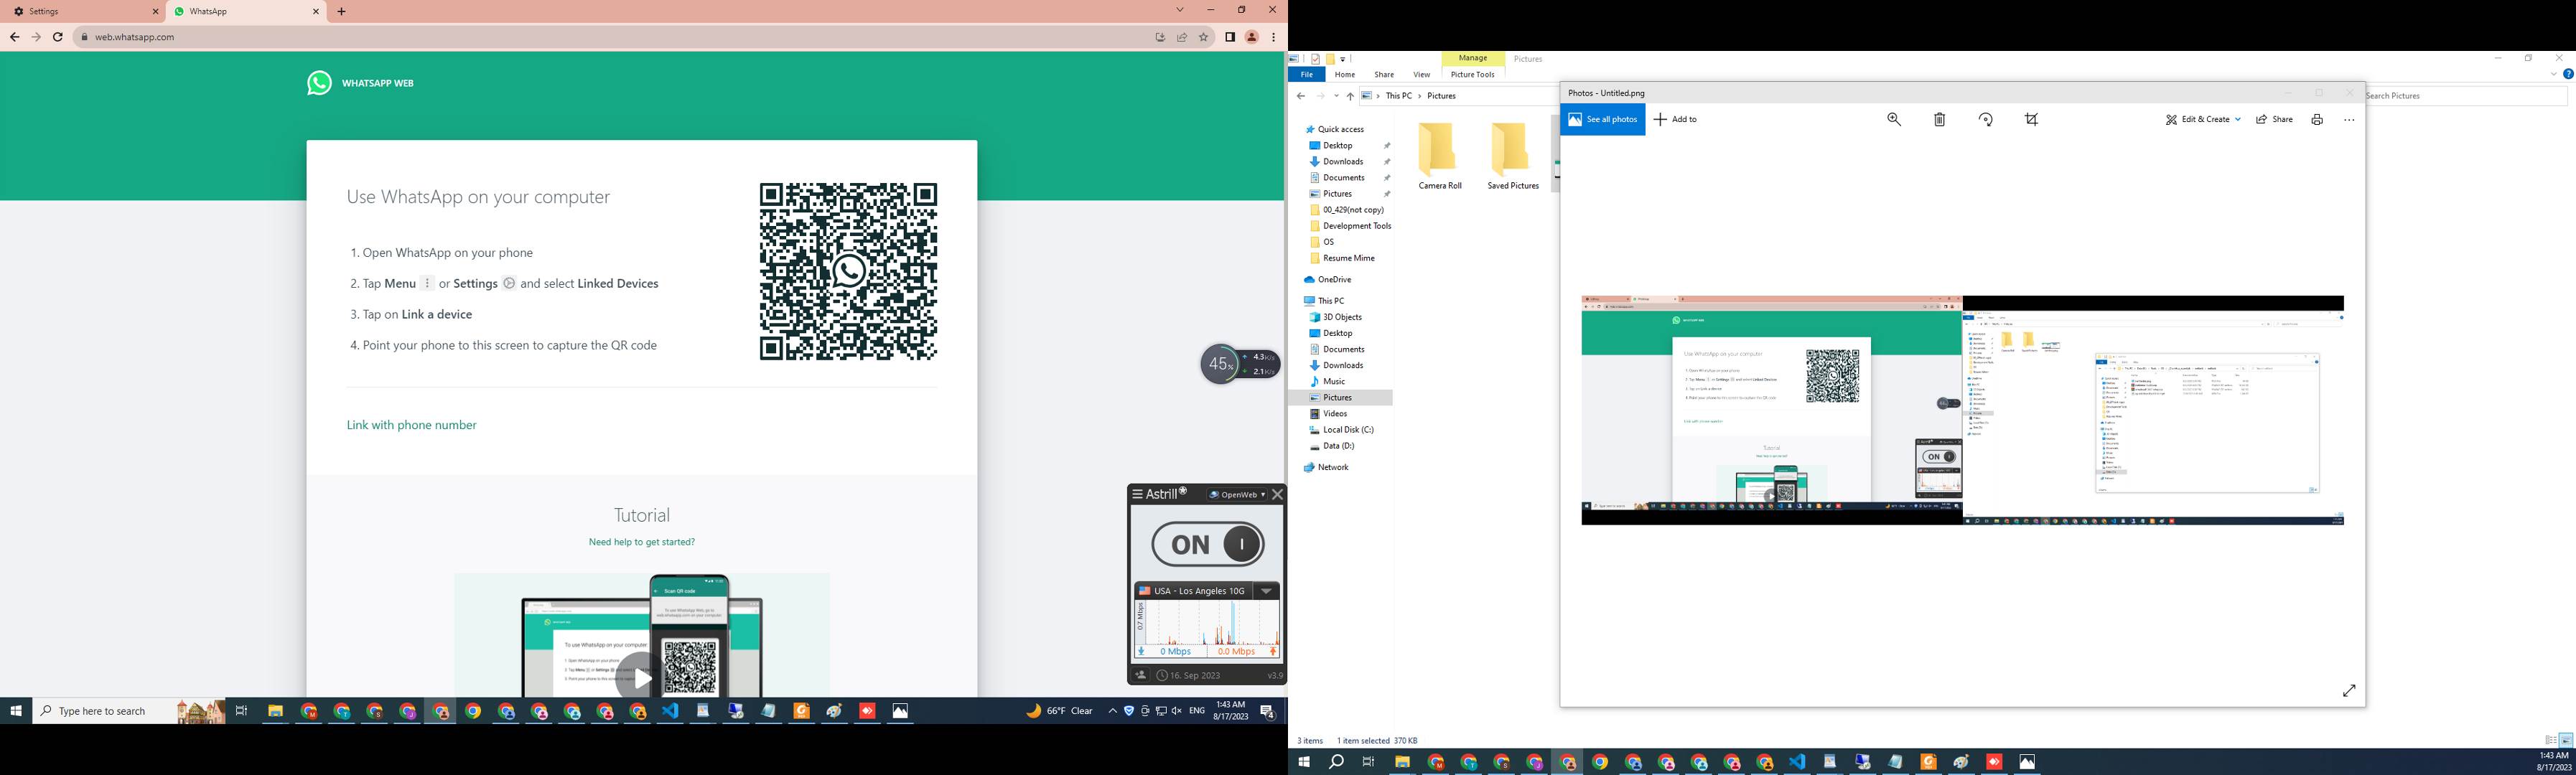
Task: Click the taskbar search box
Action: pos(130,711)
